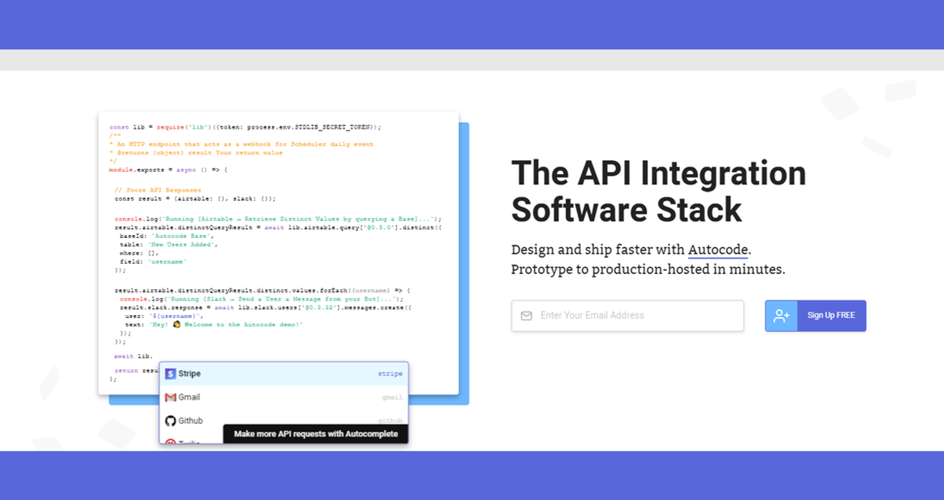Click the code line "baseId: 'Autocode Base'"
This screenshot has height=500, width=944.
point(166,236)
